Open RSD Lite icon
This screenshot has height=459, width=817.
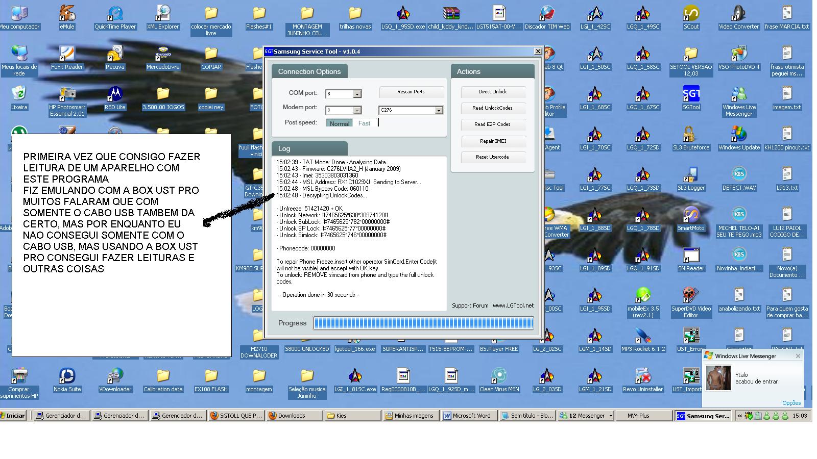(115, 98)
